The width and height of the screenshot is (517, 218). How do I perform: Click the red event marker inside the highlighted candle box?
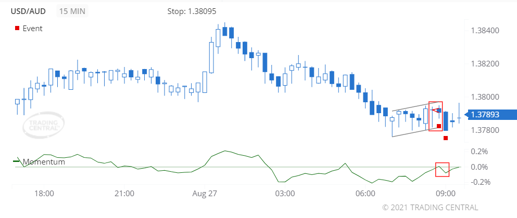click(439, 126)
